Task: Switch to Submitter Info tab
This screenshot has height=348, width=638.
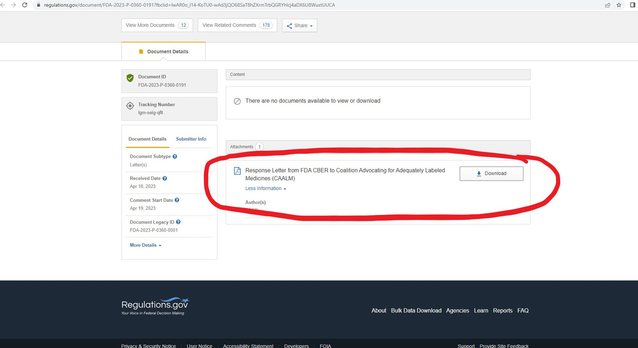Action: 191,139
